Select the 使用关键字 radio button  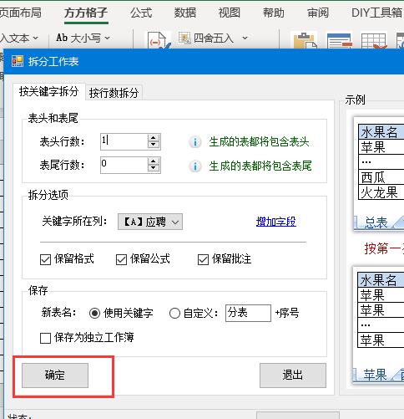pos(94,314)
